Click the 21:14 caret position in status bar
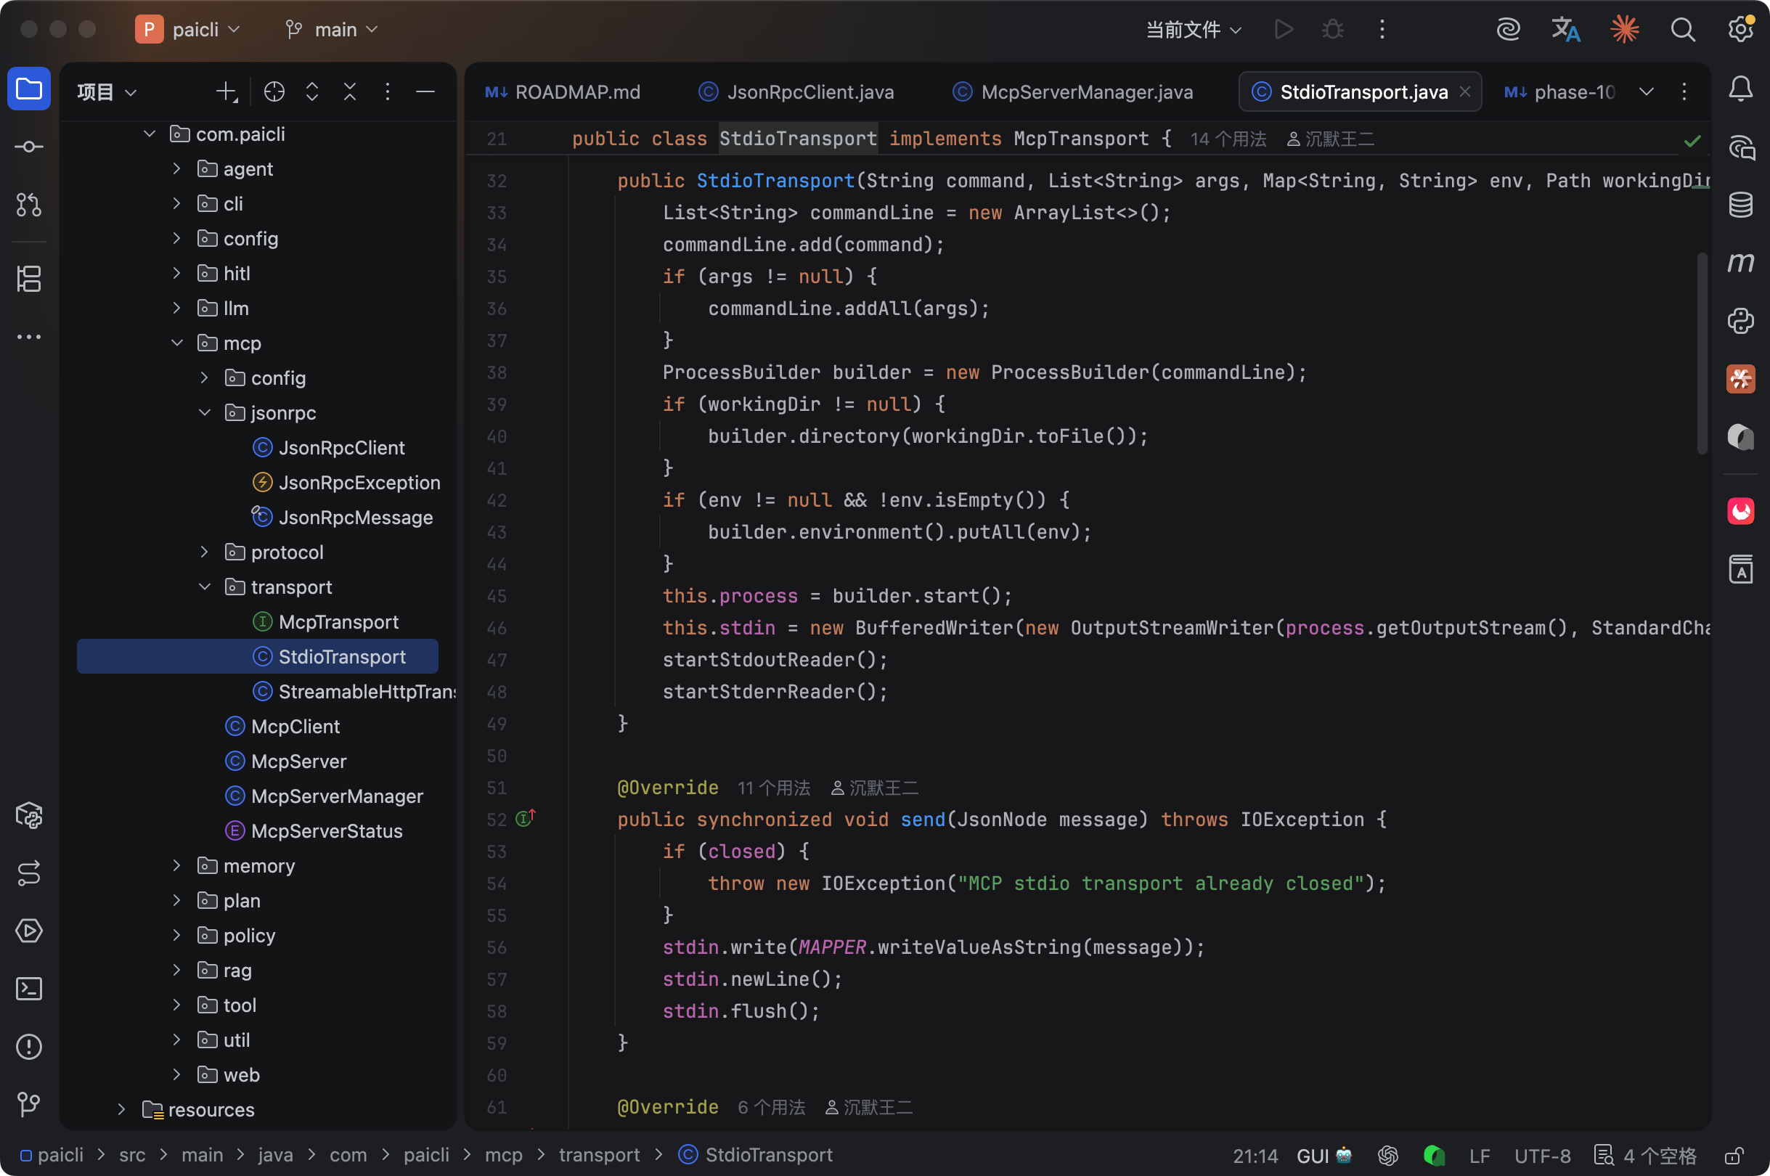Viewport: 1770px width, 1176px height. pyautogui.click(x=1255, y=1156)
